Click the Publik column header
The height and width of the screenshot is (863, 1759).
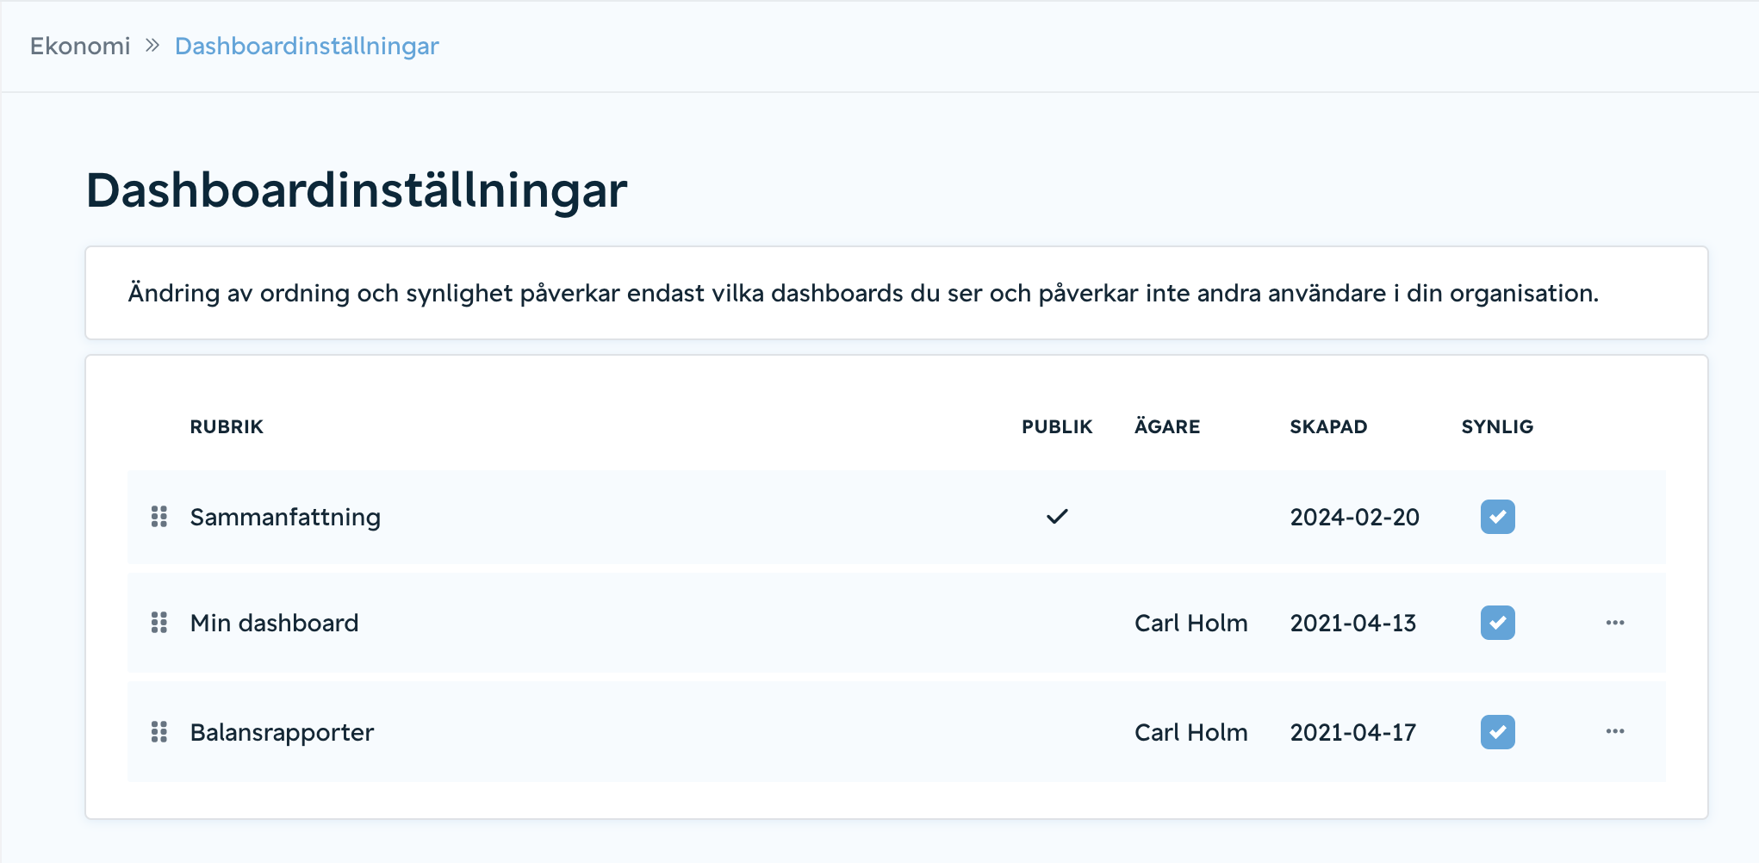[x=1057, y=426]
